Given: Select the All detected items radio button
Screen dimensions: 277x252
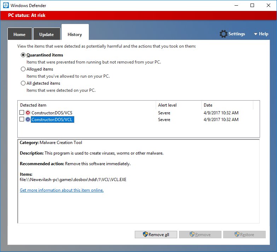Looking at the screenshot, I should (x=23, y=83).
